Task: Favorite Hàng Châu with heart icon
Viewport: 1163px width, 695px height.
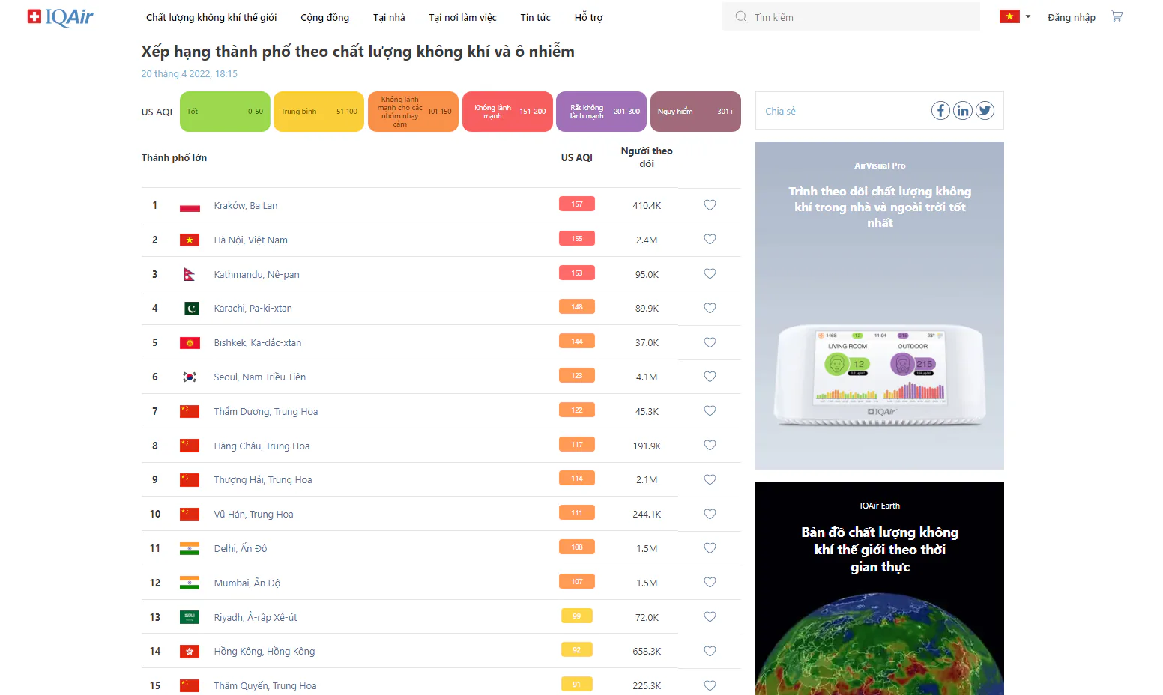Action: [710, 446]
